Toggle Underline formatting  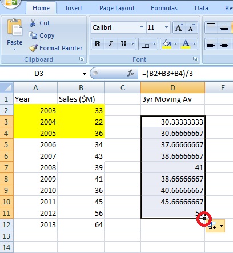point(123,44)
